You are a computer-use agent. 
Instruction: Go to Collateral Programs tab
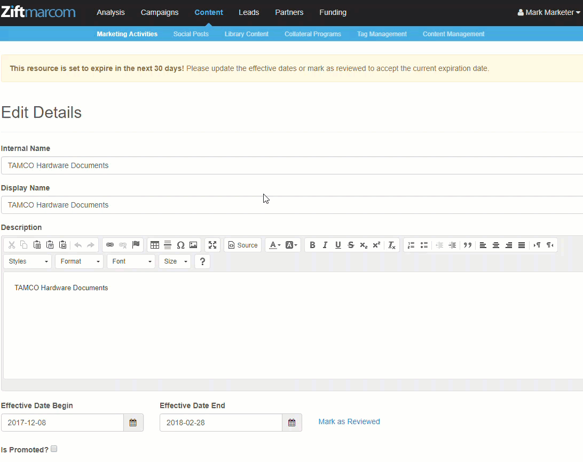pyautogui.click(x=313, y=34)
